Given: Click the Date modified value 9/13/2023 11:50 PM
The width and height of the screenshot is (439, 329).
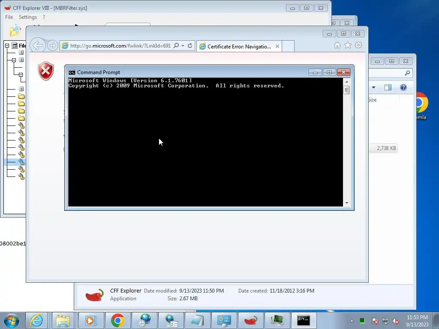Looking at the screenshot, I should (x=201, y=291).
